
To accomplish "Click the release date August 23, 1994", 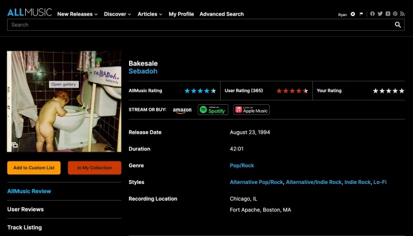I will pyautogui.click(x=250, y=132).
